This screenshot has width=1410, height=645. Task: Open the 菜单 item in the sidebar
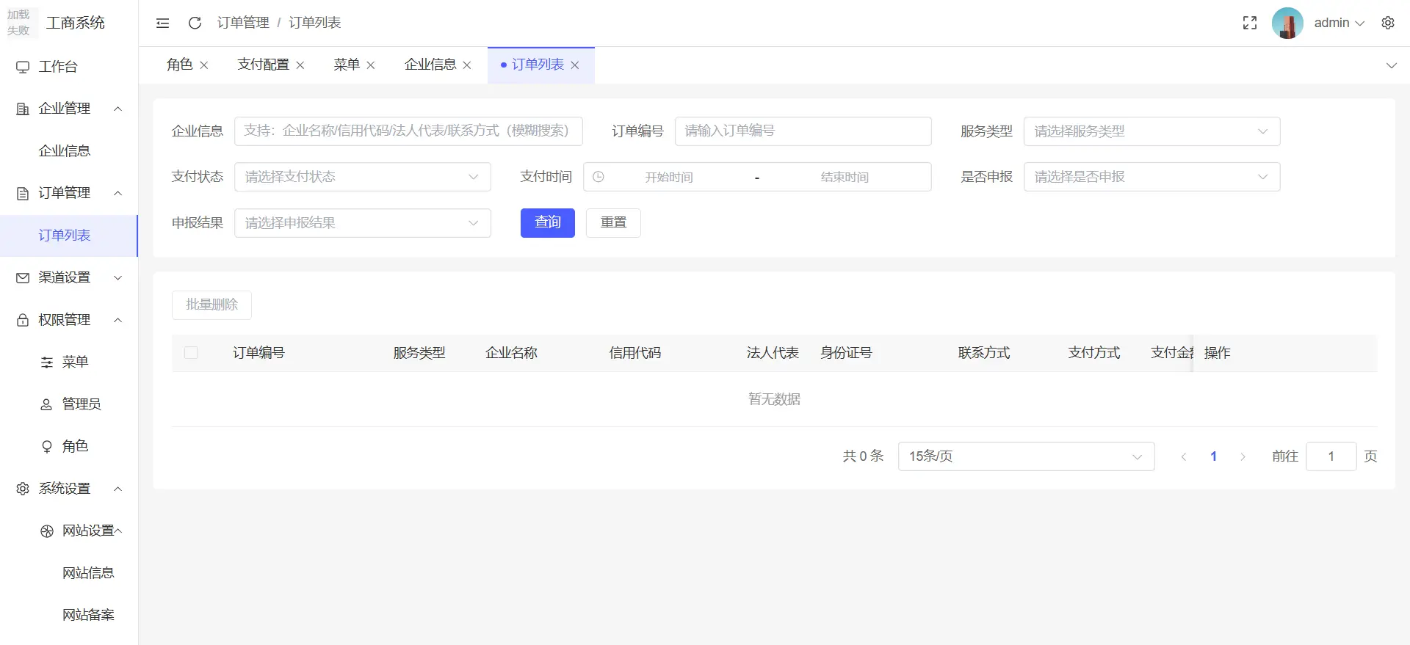click(69, 362)
